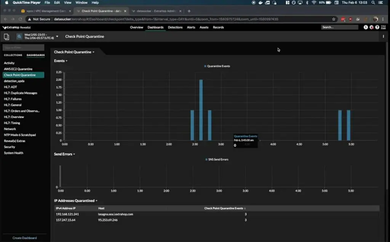
Task: Click the dashboard dock icon beside the time selector
Action: (x=6, y=37)
